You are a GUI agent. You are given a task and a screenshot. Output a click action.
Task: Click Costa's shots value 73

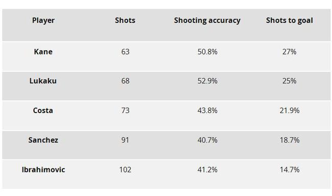pos(125,110)
